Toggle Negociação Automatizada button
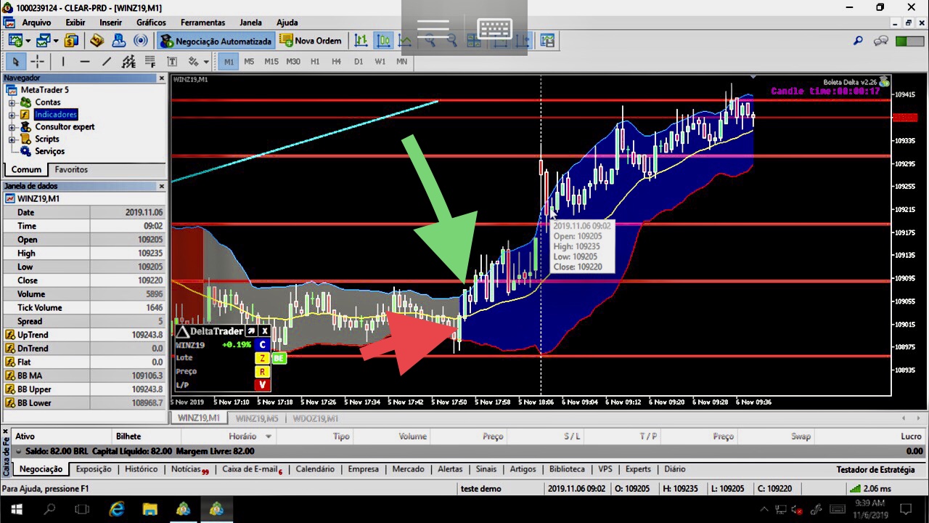Image resolution: width=929 pixels, height=523 pixels. (x=216, y=41)
